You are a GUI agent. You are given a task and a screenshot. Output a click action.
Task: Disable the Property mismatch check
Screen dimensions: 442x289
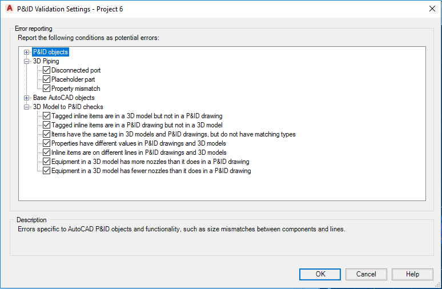click(47, 89)
